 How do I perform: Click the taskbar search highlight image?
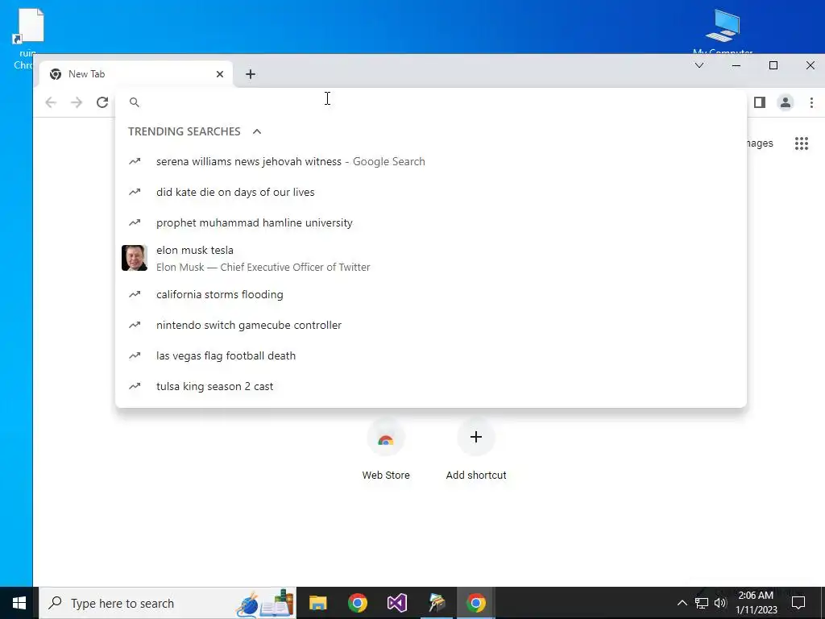264,603
